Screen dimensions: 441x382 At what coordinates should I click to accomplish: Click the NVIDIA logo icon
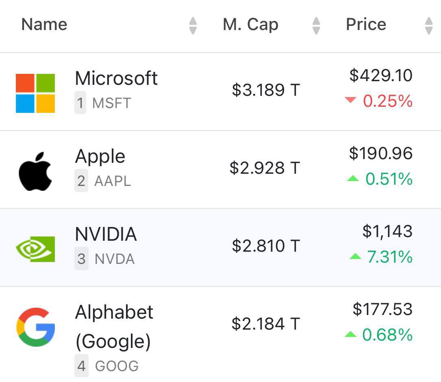pyautogui.click(x=35, y=249)
